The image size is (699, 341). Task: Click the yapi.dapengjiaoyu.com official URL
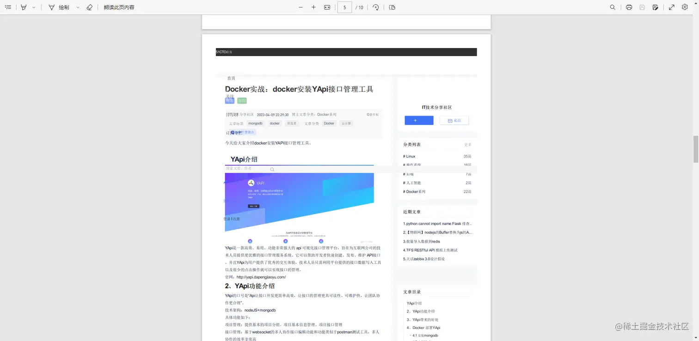(x=261, y=277)
